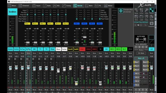Mute the Ride channel
Viewport: 166px width, 93px height.
click(x=52, y=90)
